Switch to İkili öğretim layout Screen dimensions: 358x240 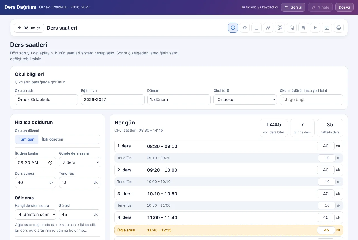(x=53, y=139)
